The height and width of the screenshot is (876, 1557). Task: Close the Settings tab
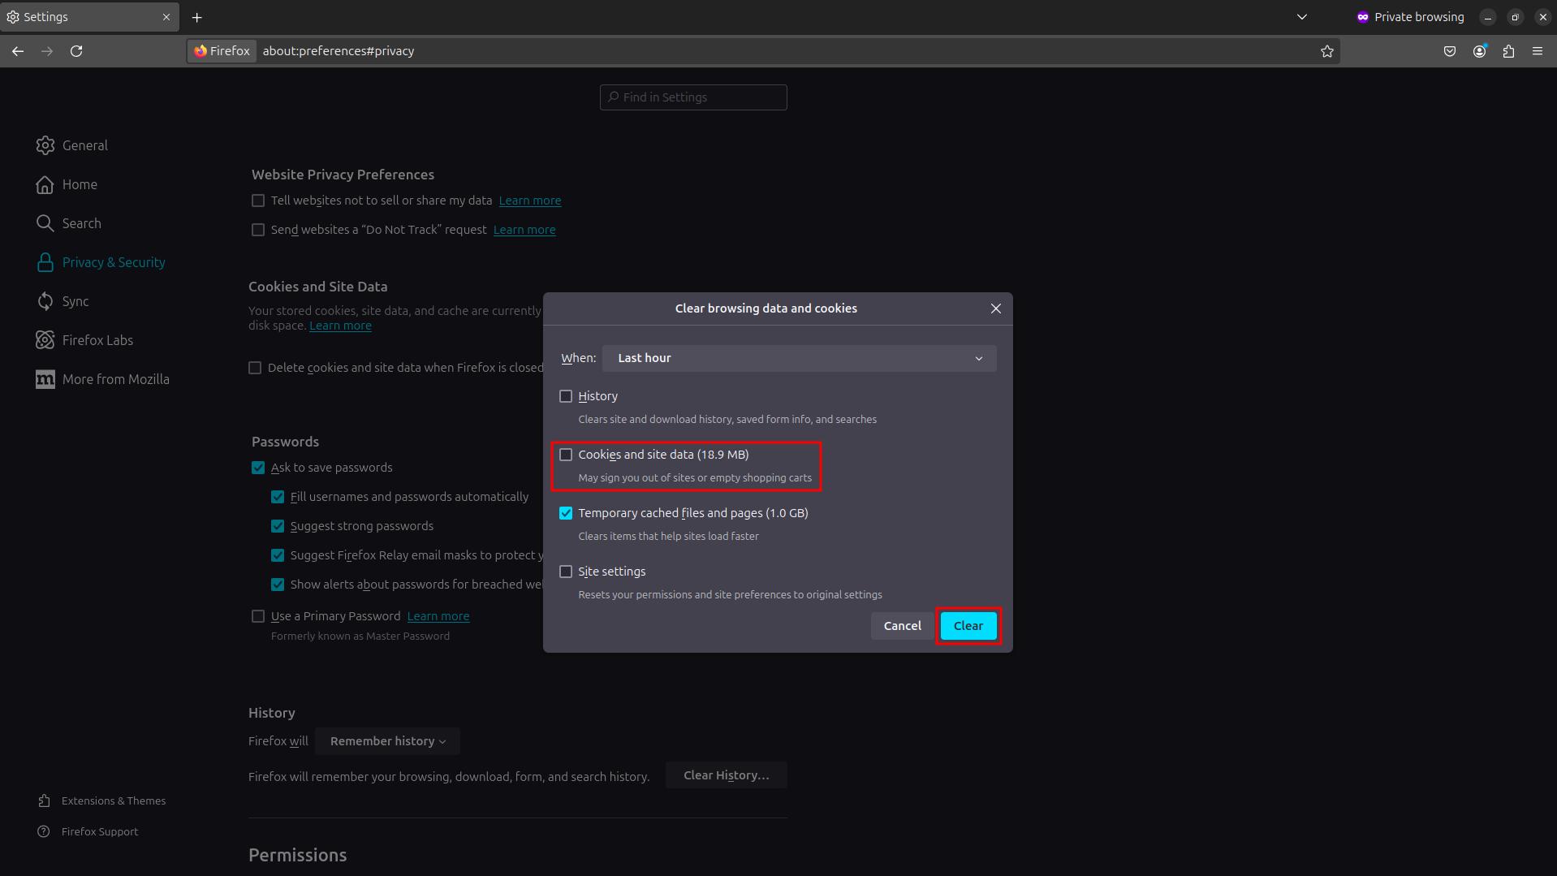(166, 17)
